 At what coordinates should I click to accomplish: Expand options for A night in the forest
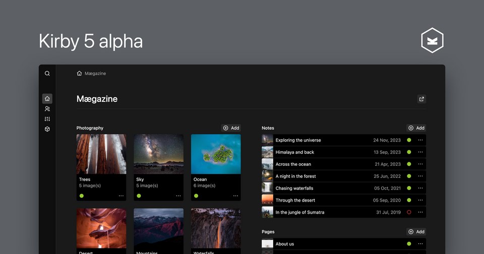coord(420,176)
